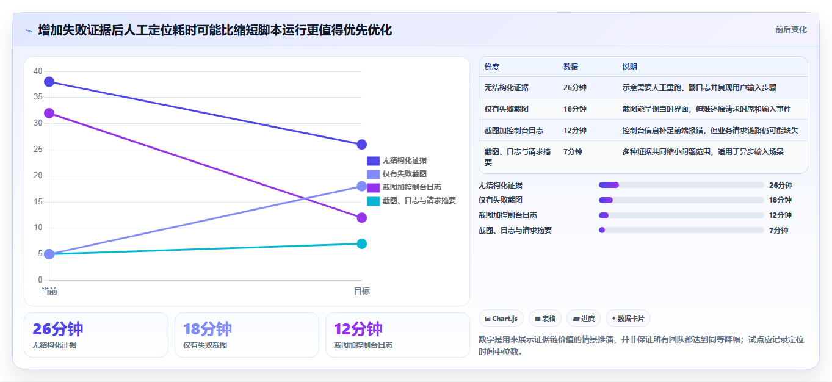Click the 前后变化 label in header
The width and height of the screenshot is (832, 382).
coord(791,29)
